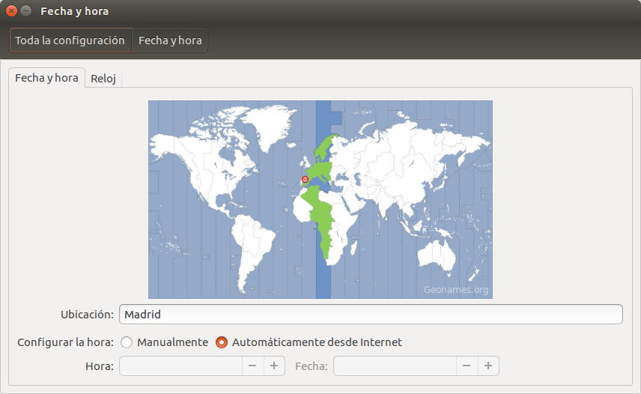
Task: Decrease Hora with the minus button
Action: pos(252,366)
